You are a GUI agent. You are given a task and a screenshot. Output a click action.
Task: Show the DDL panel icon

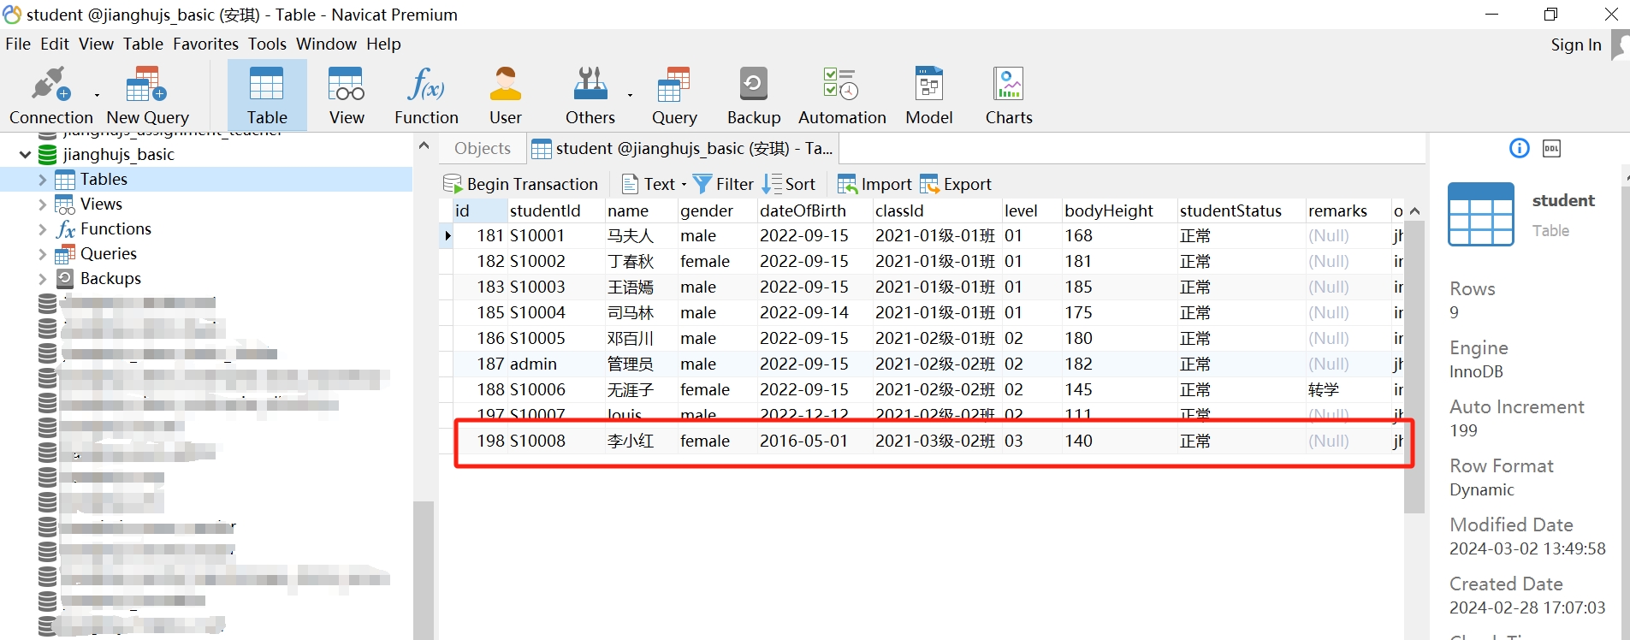pos(1551,149)
